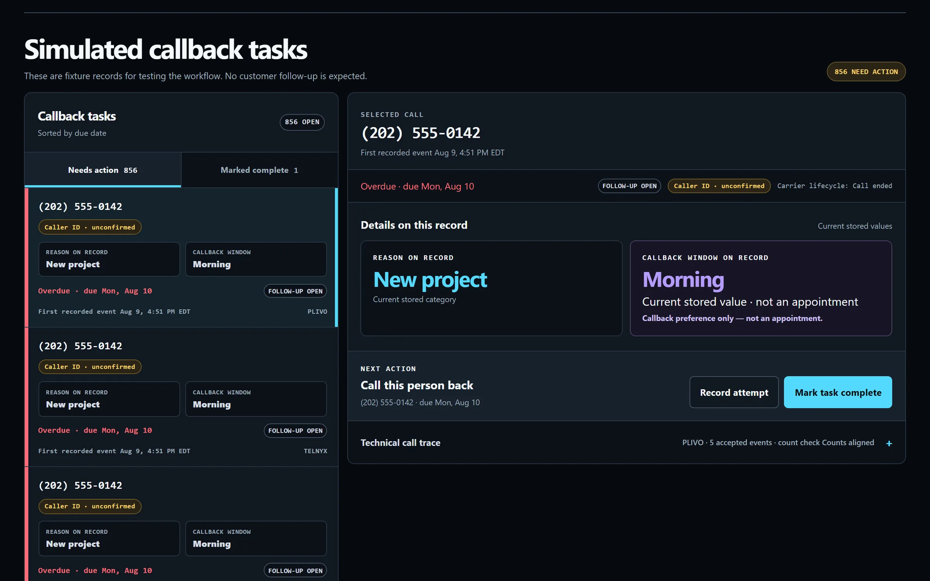Click the 856 OPEN badge
This screenshot has height=581, width=930.
coord(302,122)
